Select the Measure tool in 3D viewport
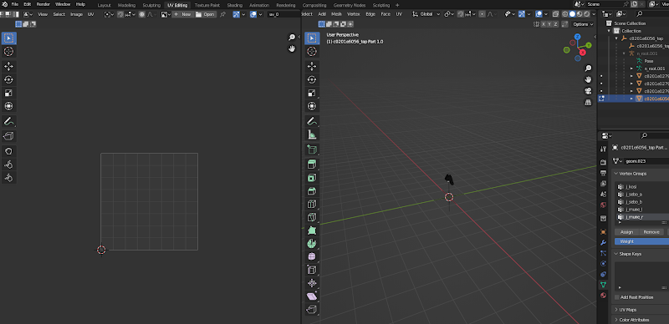The width and height of the screenshot is (669, 324). coord(312,134)
